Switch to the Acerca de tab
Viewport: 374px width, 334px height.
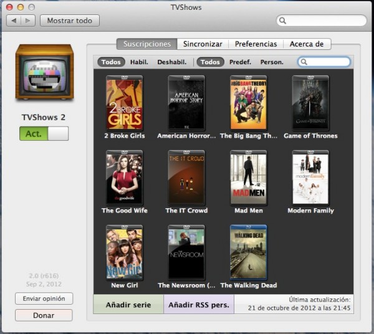307,44
